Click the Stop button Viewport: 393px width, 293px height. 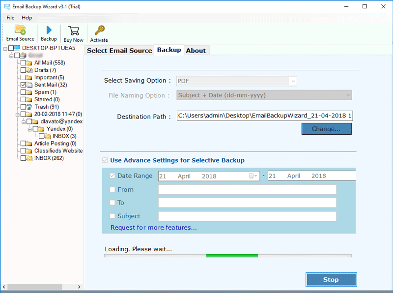pos(331,279)
